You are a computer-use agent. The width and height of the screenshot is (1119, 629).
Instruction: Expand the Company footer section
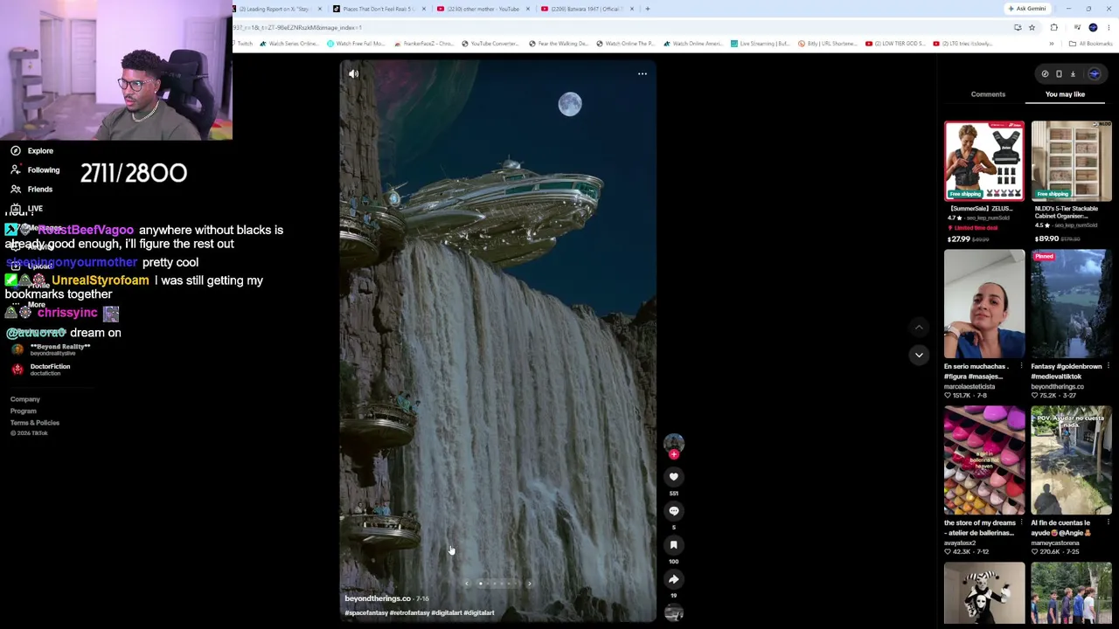pos(25,399)
